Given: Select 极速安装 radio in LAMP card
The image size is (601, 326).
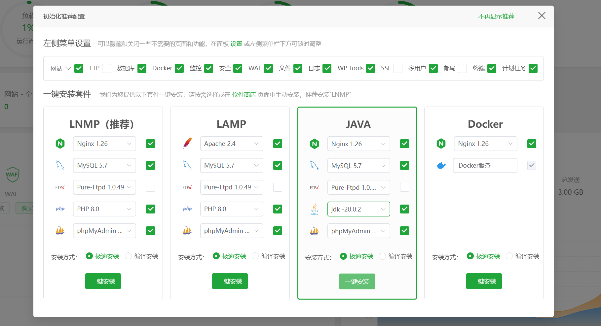Looking at the screenshot, I should 216,256.
